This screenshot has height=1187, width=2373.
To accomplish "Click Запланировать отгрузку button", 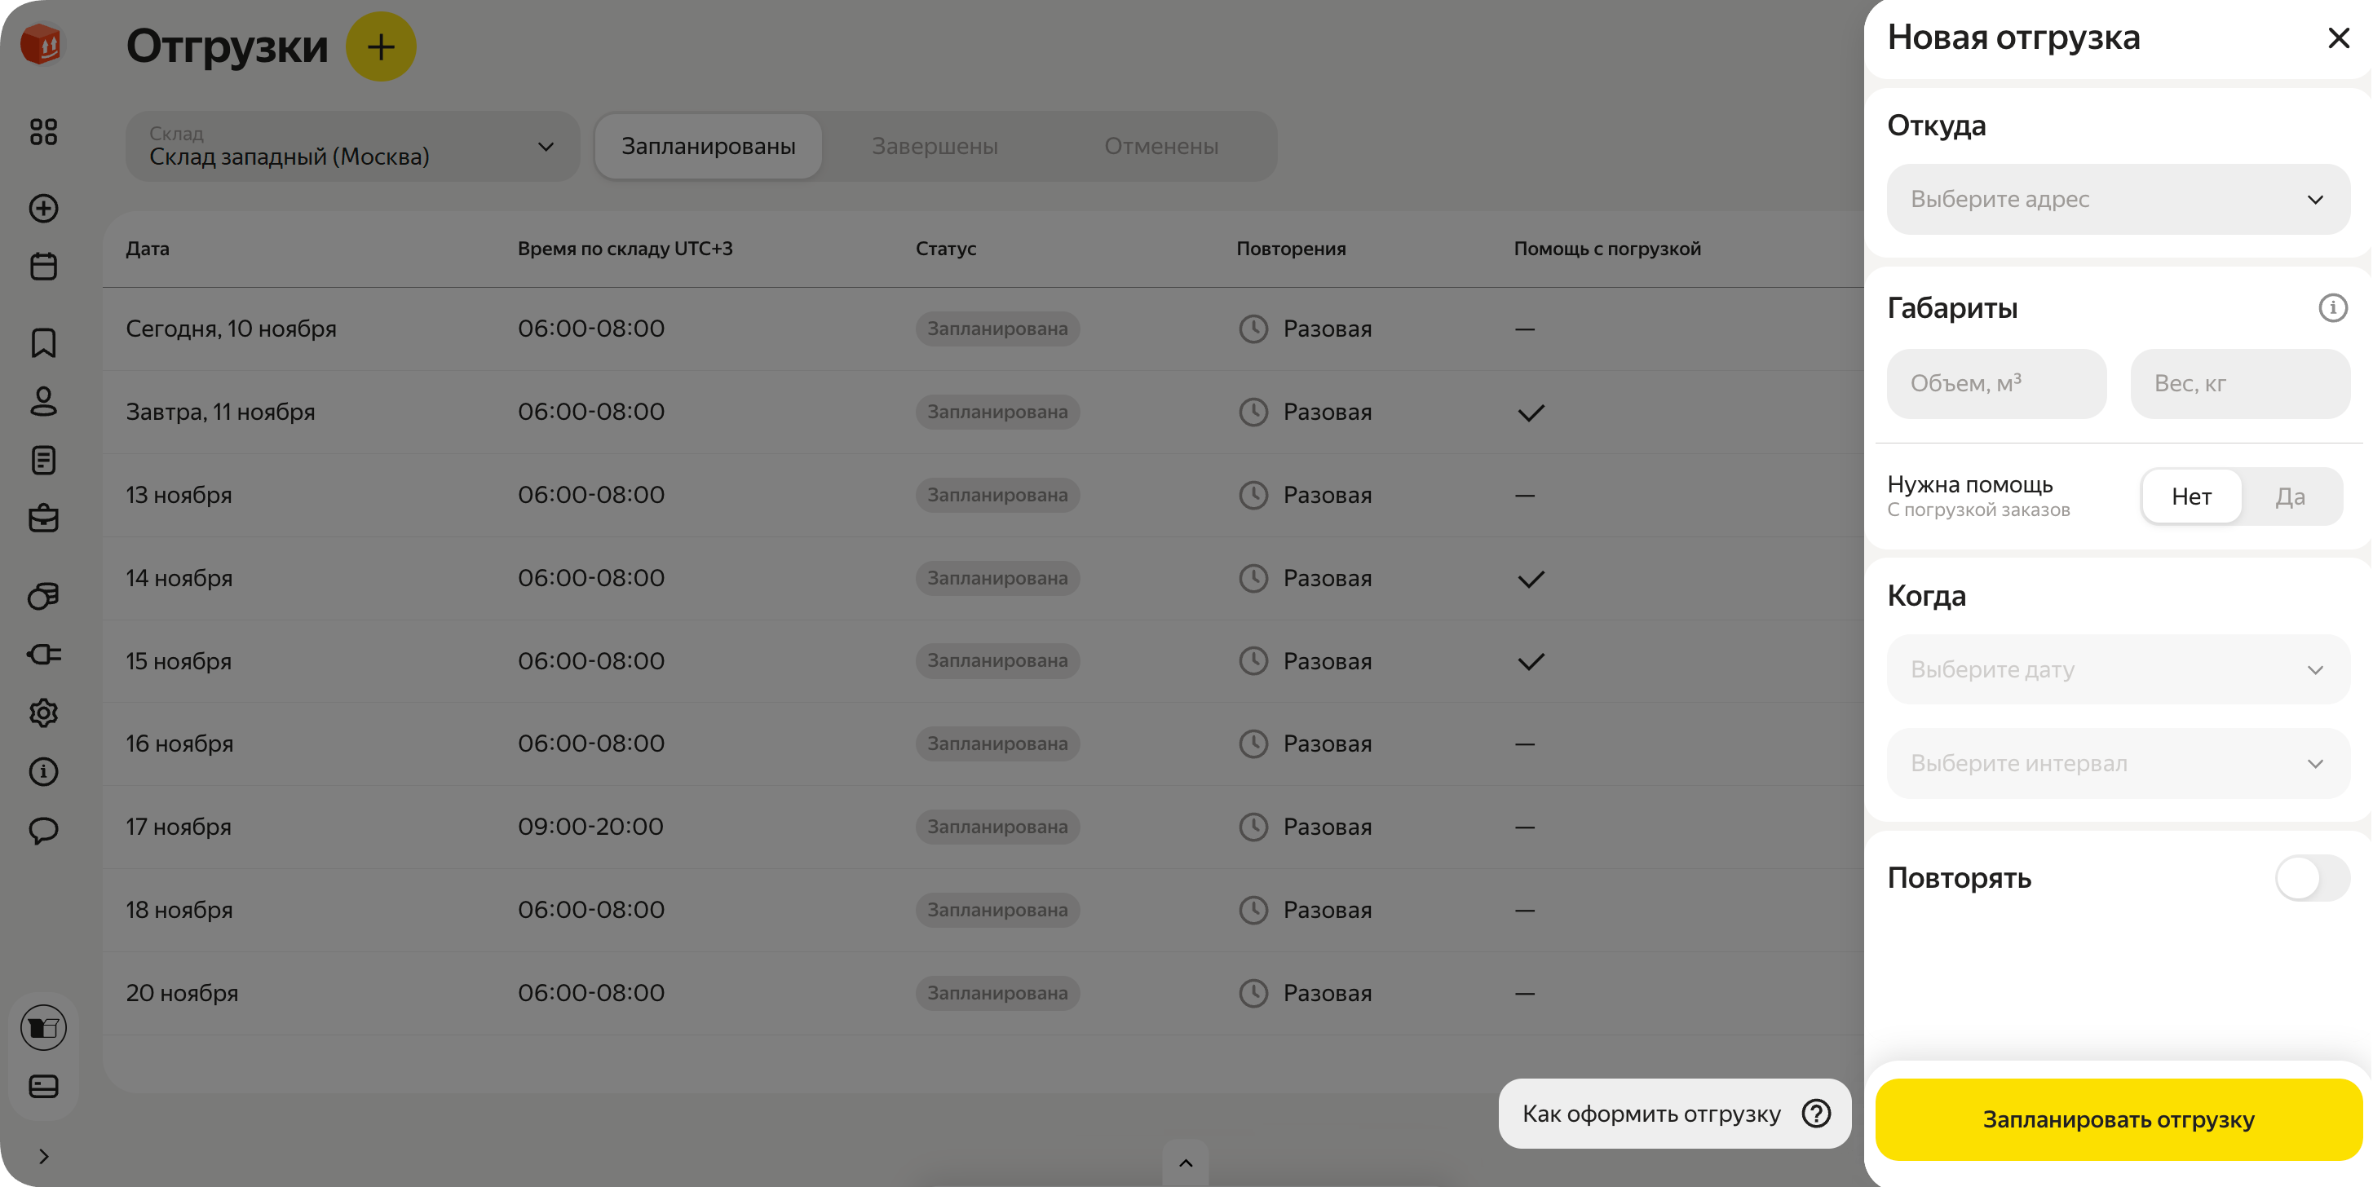I will click(x=2118, y=1119).
